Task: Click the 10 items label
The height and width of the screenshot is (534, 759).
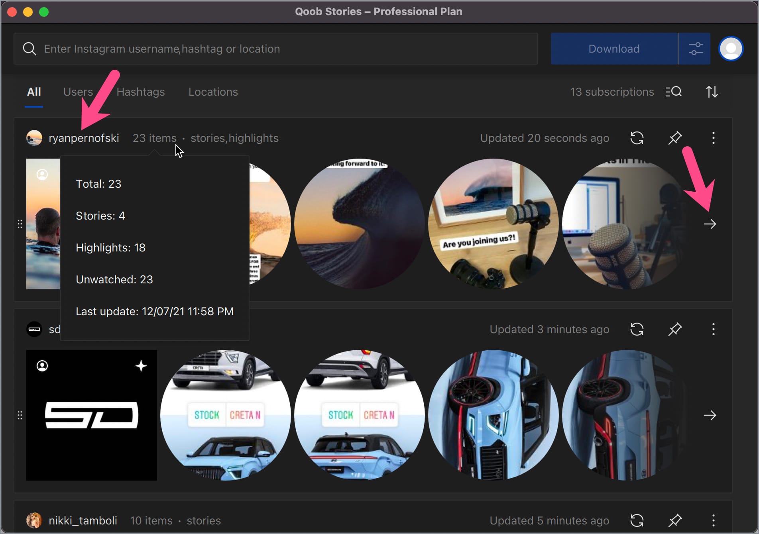Action: point(151,520)
